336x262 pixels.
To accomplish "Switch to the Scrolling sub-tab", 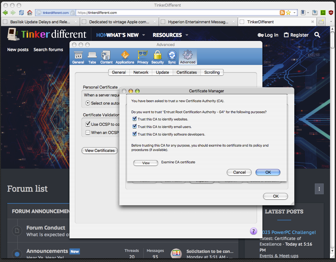I will [x=212, y=72].
